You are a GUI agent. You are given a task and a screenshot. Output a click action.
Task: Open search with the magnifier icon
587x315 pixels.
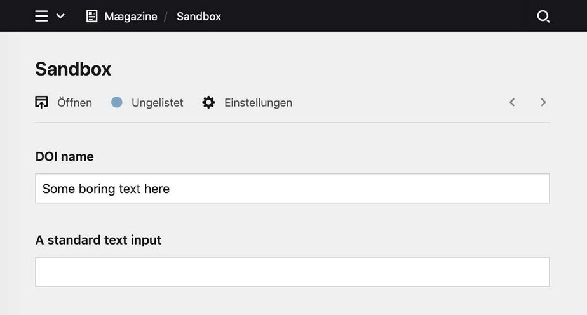(543, 17)
